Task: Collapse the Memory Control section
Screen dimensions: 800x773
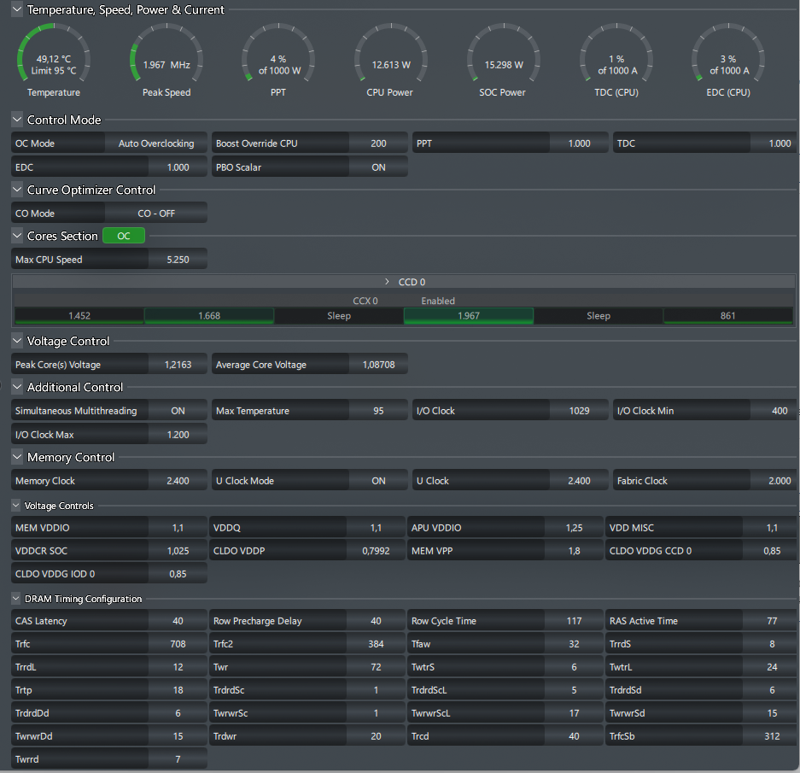Action: point(17,458)
